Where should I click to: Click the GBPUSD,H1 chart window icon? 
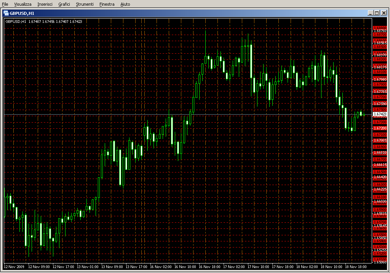pyautogui.click(x=6, y=13)
